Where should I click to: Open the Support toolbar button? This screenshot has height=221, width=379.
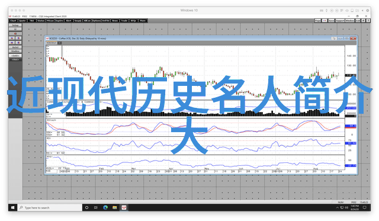pos(340,21)
